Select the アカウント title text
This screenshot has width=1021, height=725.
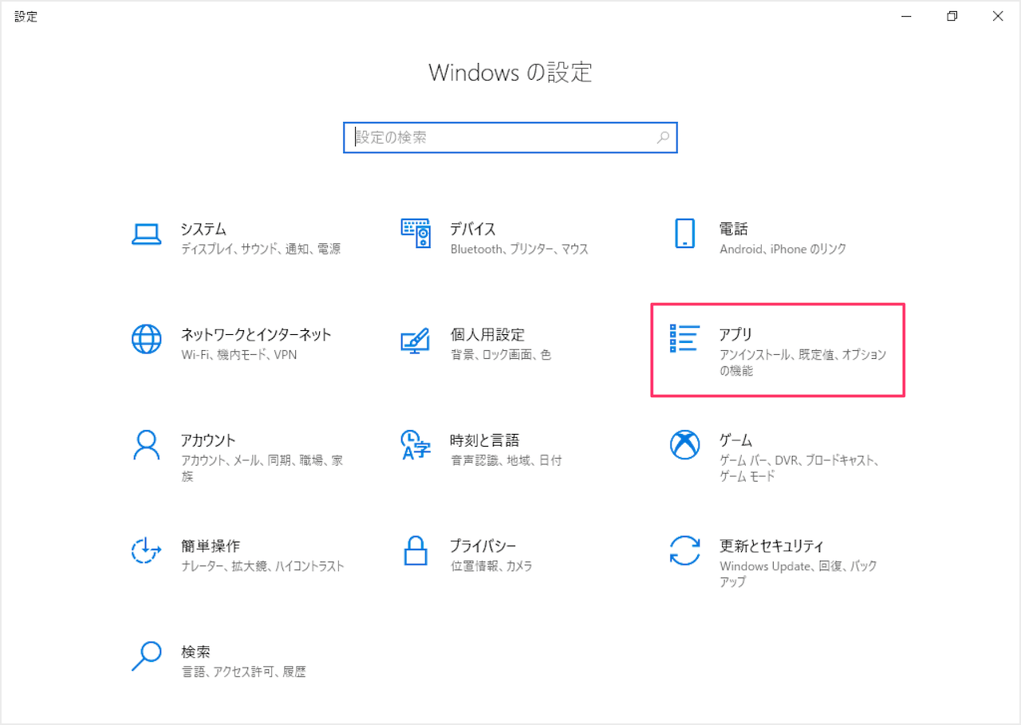click(x=208, y=440)
